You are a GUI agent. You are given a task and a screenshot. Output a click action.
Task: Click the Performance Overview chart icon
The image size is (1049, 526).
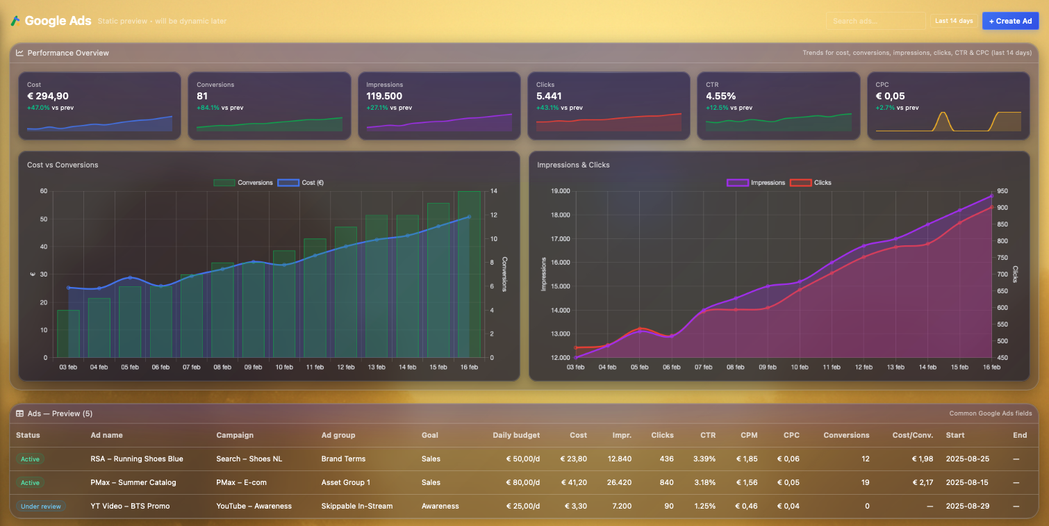20,53
